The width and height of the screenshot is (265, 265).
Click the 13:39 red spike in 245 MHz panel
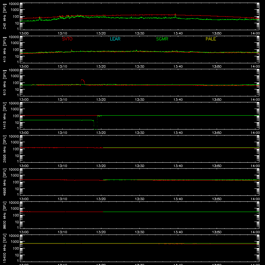175,15
